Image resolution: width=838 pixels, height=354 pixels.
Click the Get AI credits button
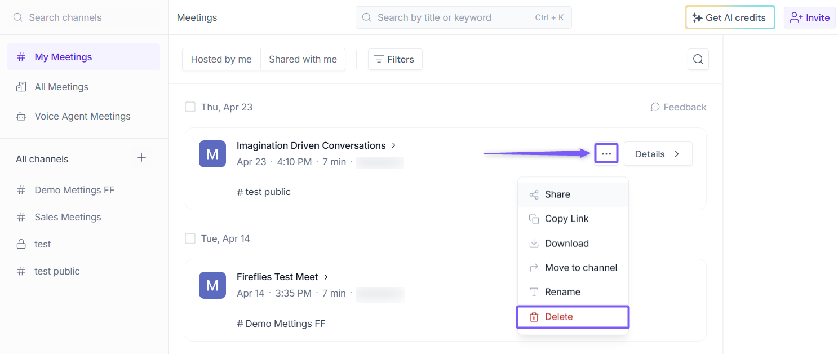(x=730, y=17)
